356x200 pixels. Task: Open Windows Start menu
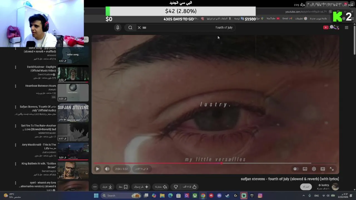[96, 196]
